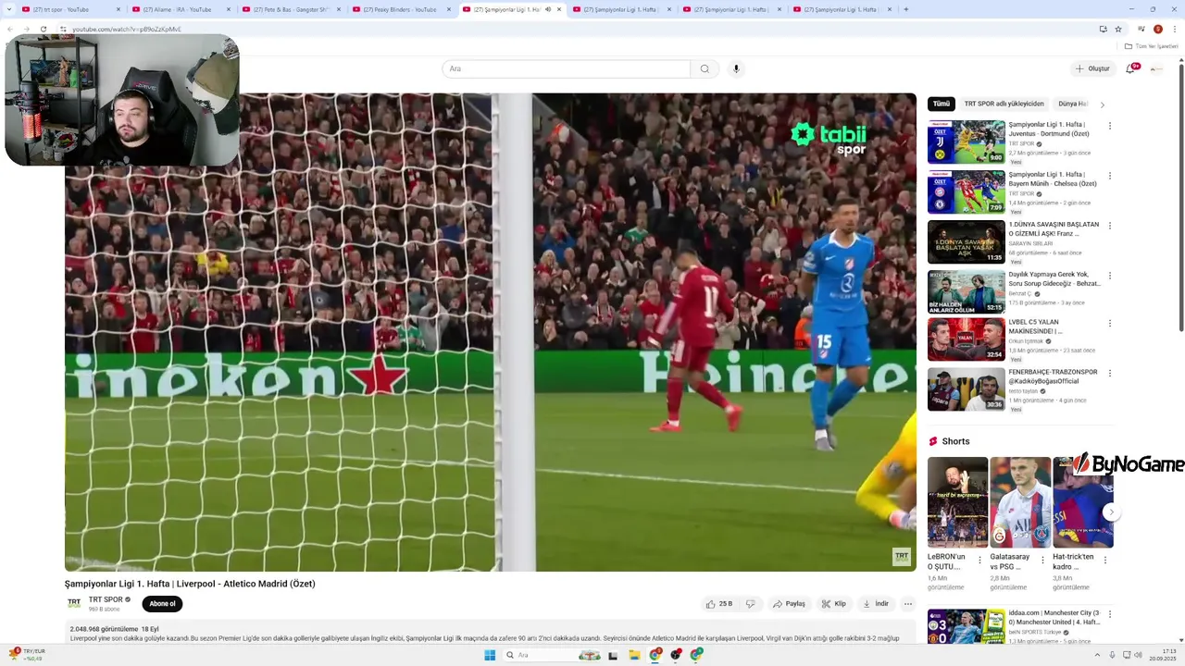Open taskbar clock showing 17:13
This screenshot has height=666, width=1185.
point(1163,655)
